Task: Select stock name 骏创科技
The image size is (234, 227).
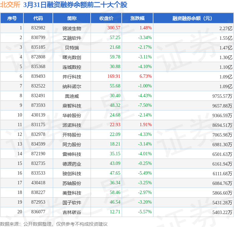Action: 72,174
